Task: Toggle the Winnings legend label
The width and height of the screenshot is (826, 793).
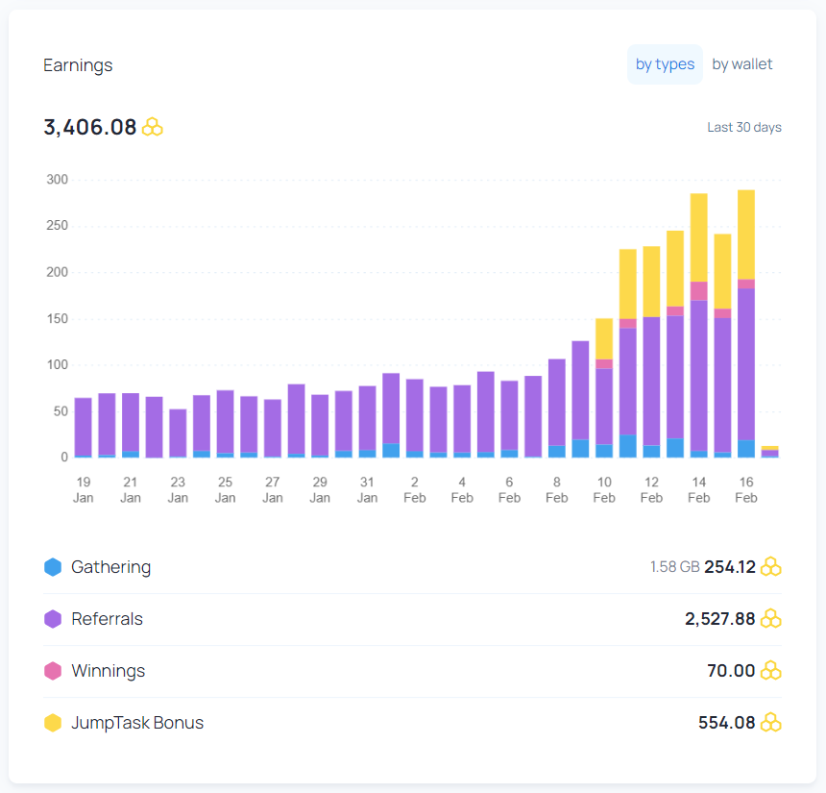Action: 108,671
